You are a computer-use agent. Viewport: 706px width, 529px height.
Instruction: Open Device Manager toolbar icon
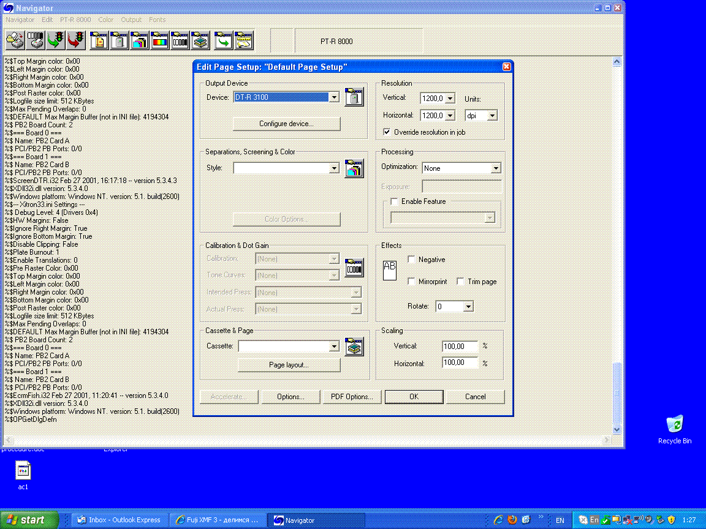[119, 40]
